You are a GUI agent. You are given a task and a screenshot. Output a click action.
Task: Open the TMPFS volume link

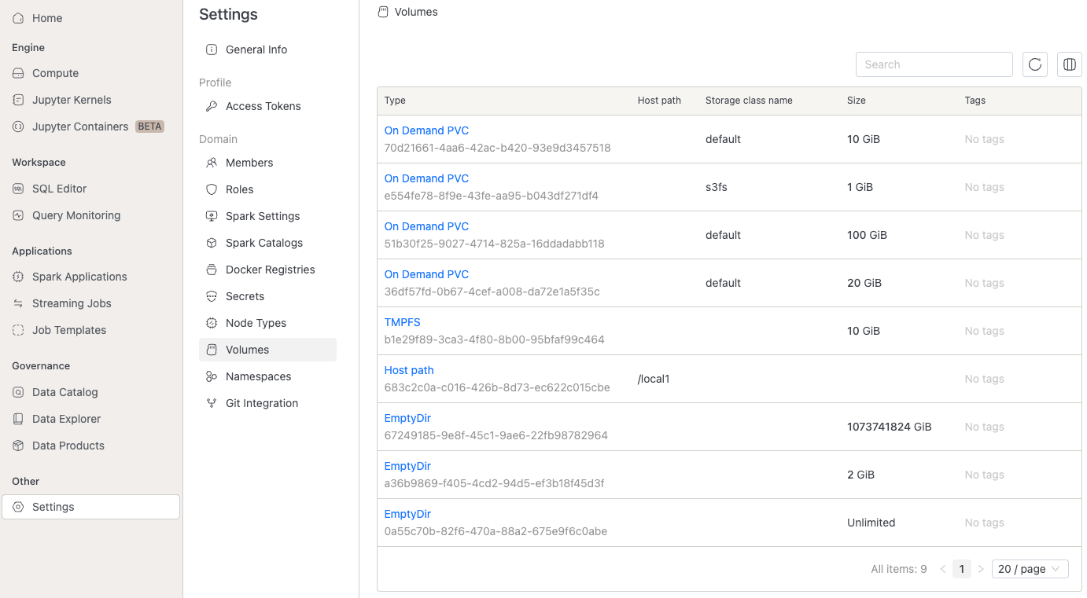tap(403, 322)
